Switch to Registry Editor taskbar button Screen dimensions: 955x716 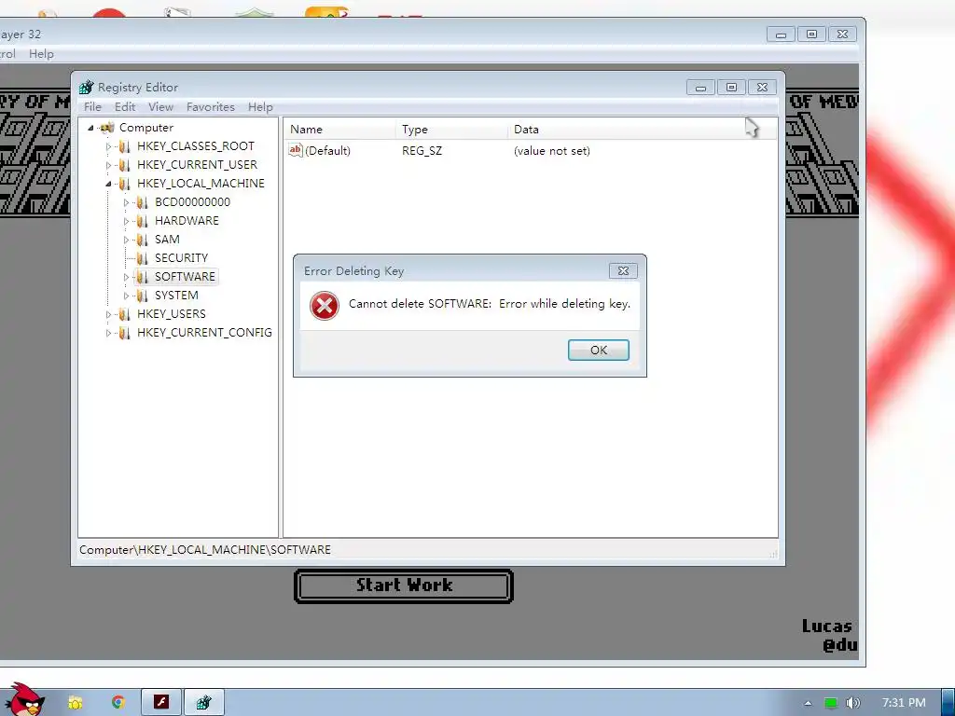click(204, 702)
